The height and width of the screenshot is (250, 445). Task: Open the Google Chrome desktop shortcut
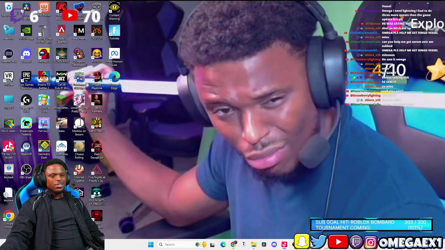point(9,220)
